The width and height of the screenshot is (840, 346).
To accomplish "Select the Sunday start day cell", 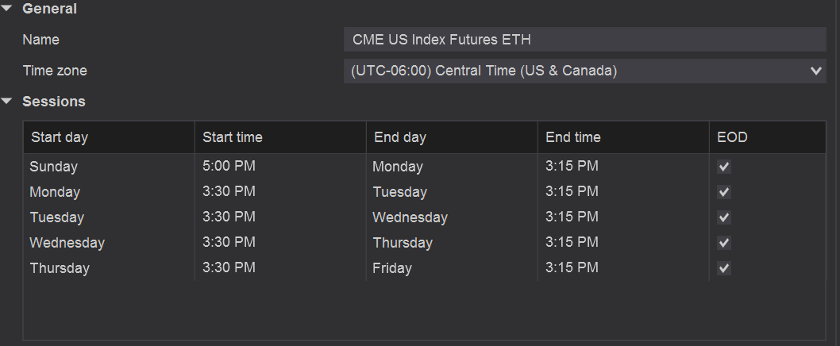I will point(53,167).
